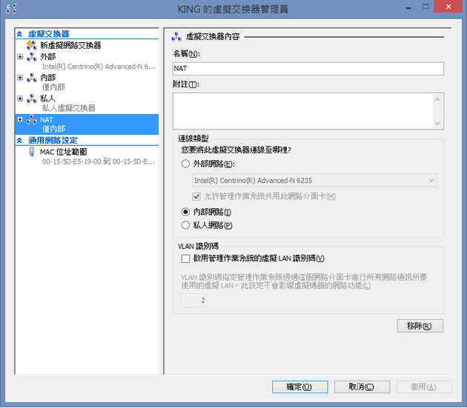
Task: Click the 套用 button
Action: coord(424,387)
